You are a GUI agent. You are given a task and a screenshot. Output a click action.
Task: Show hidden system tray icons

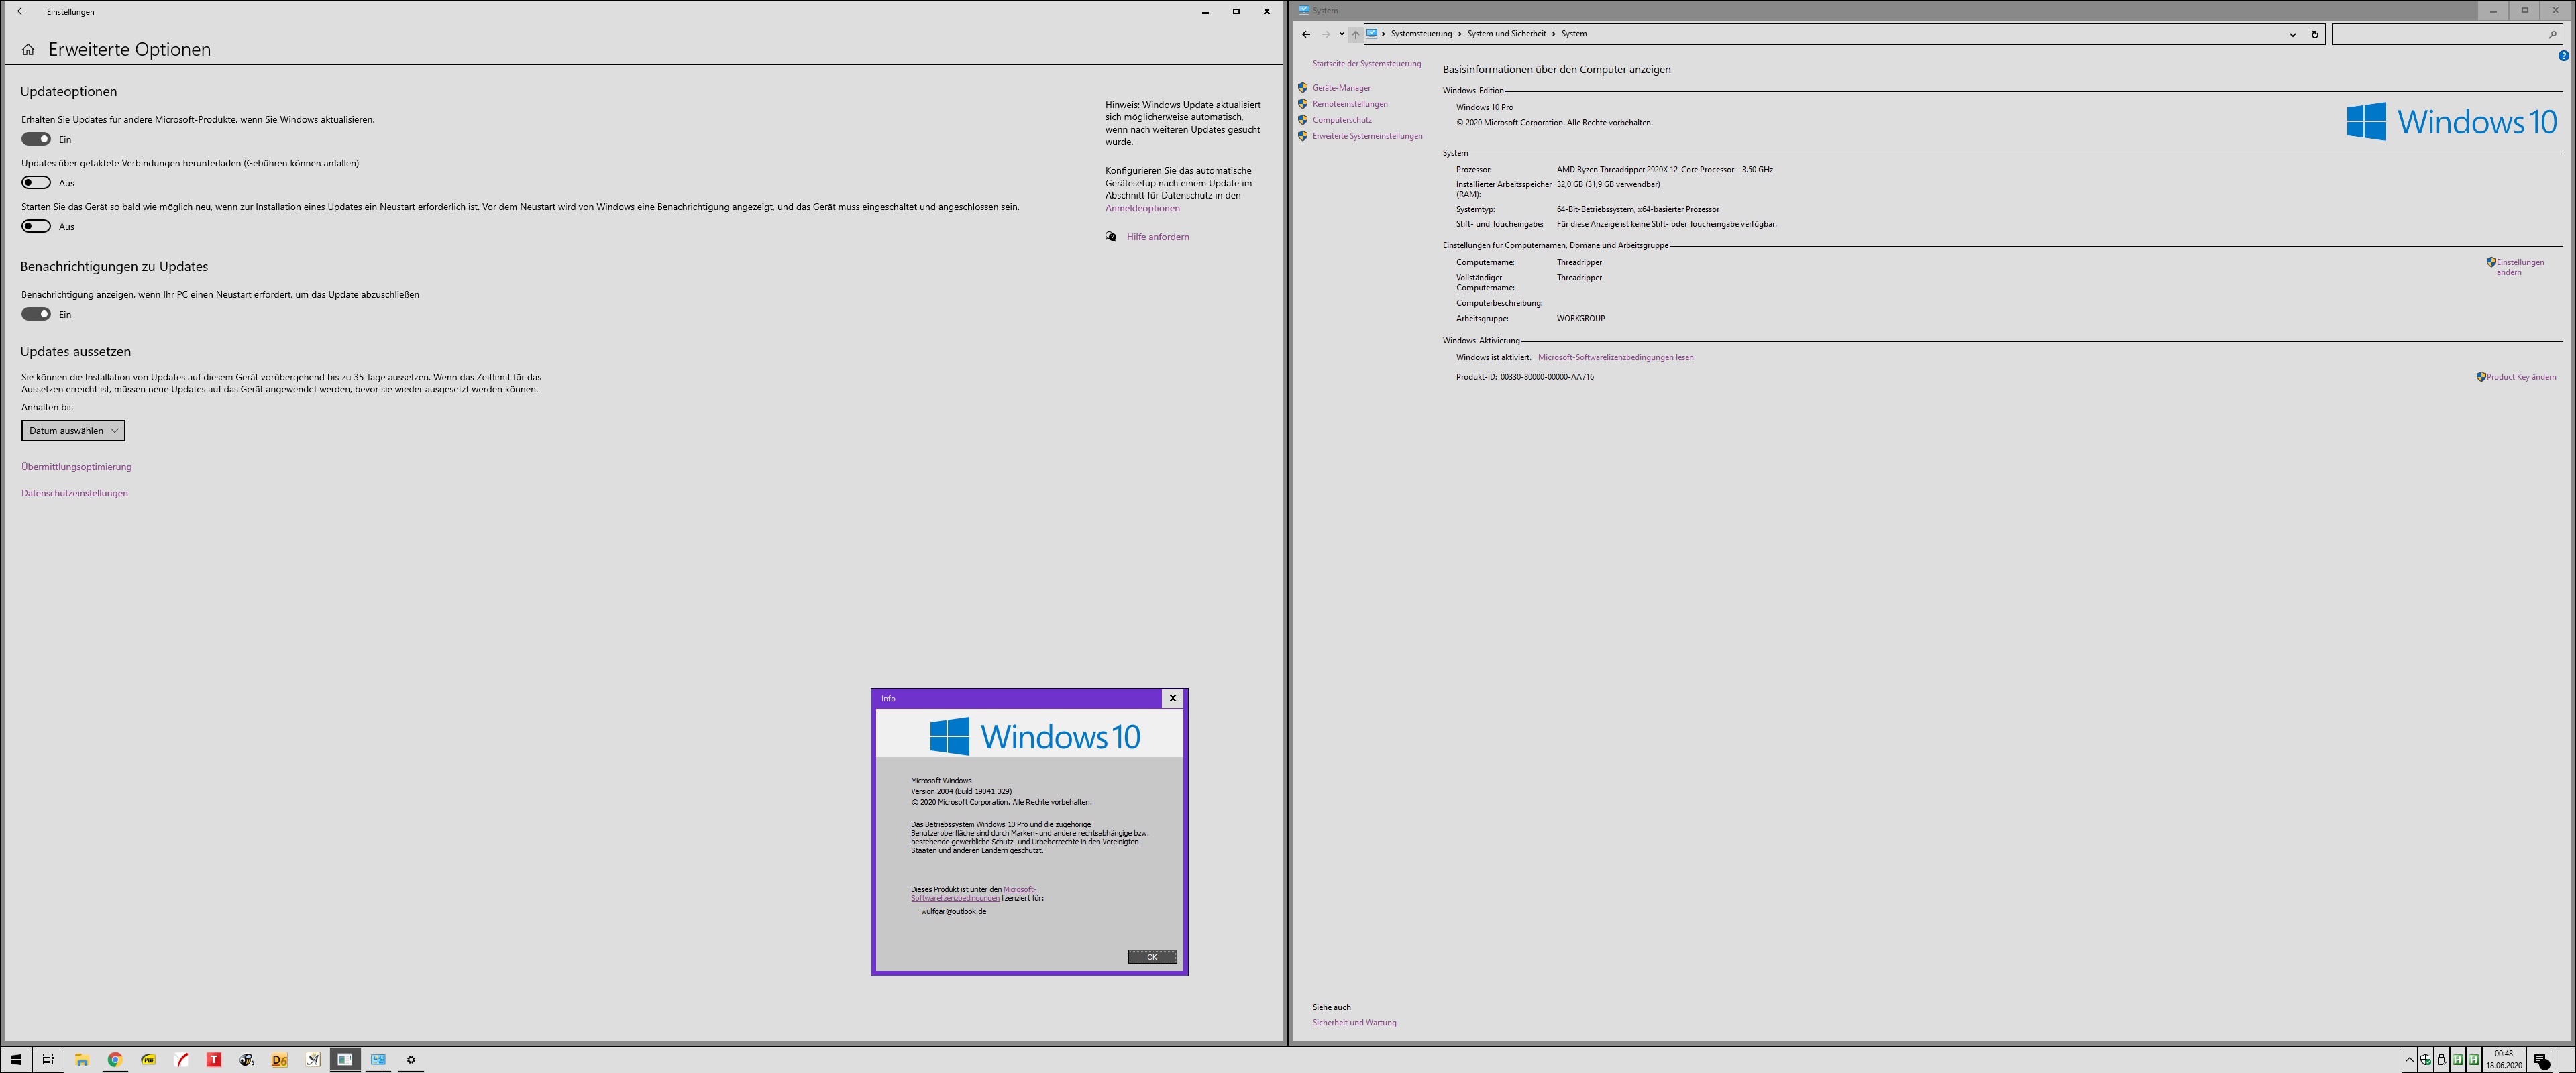(x=2410, y=1060)
